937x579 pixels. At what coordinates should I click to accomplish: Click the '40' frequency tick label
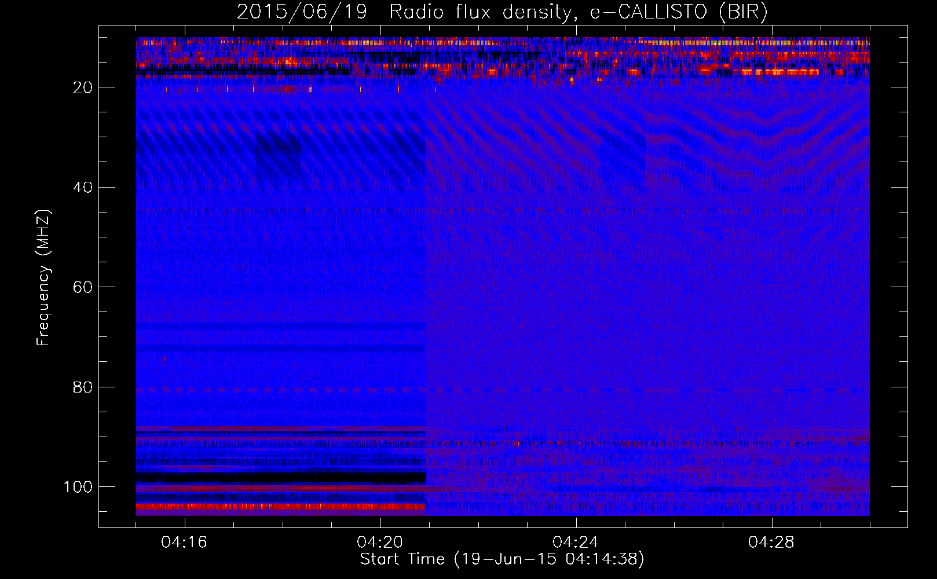83,188
